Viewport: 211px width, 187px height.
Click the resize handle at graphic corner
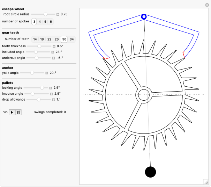(206, 181)
